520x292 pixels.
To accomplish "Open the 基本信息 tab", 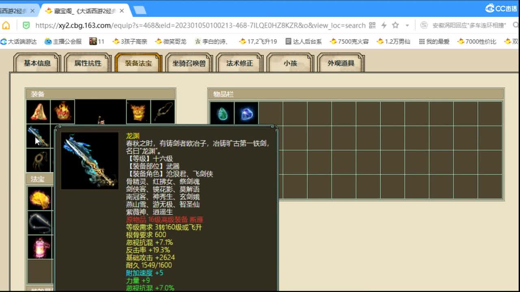I will [x=37, y=63].
